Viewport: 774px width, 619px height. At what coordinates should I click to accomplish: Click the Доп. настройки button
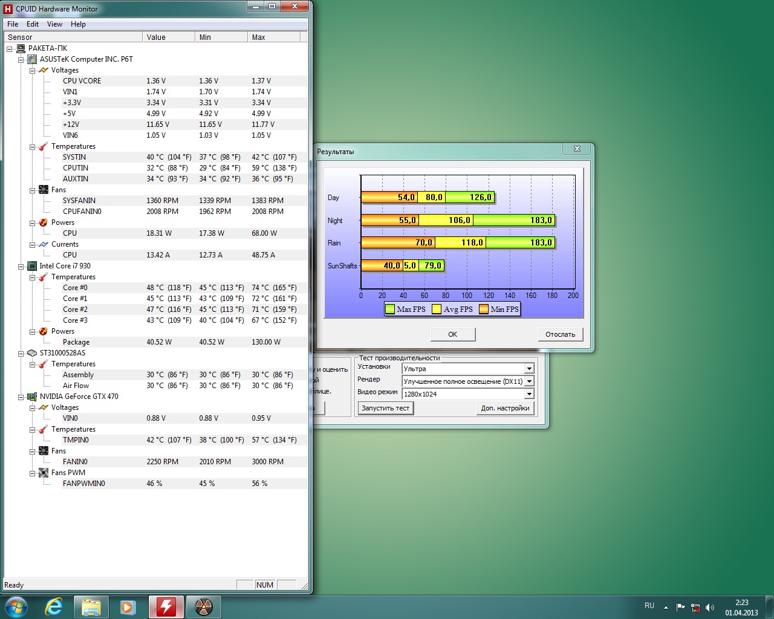[x=506, y=408]
